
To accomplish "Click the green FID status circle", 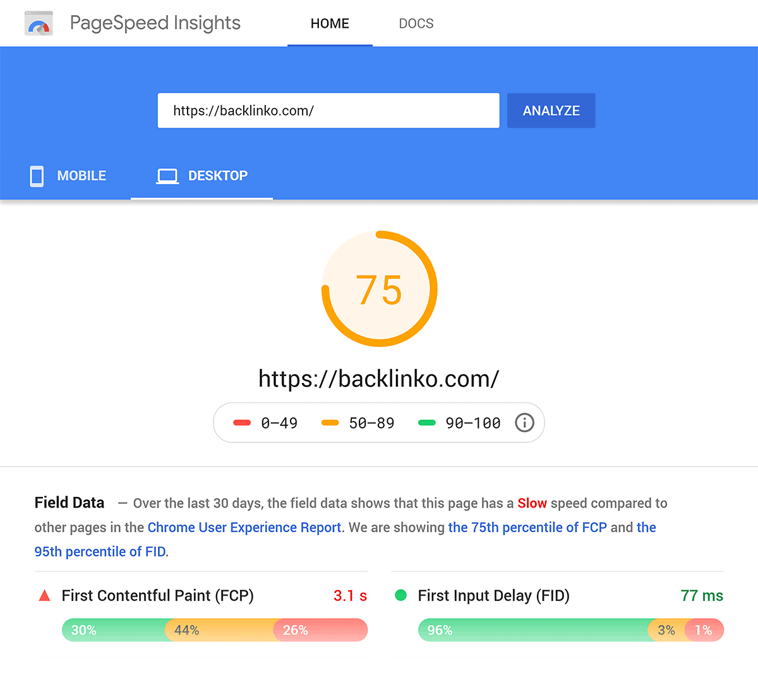I will tap(401, 595).
